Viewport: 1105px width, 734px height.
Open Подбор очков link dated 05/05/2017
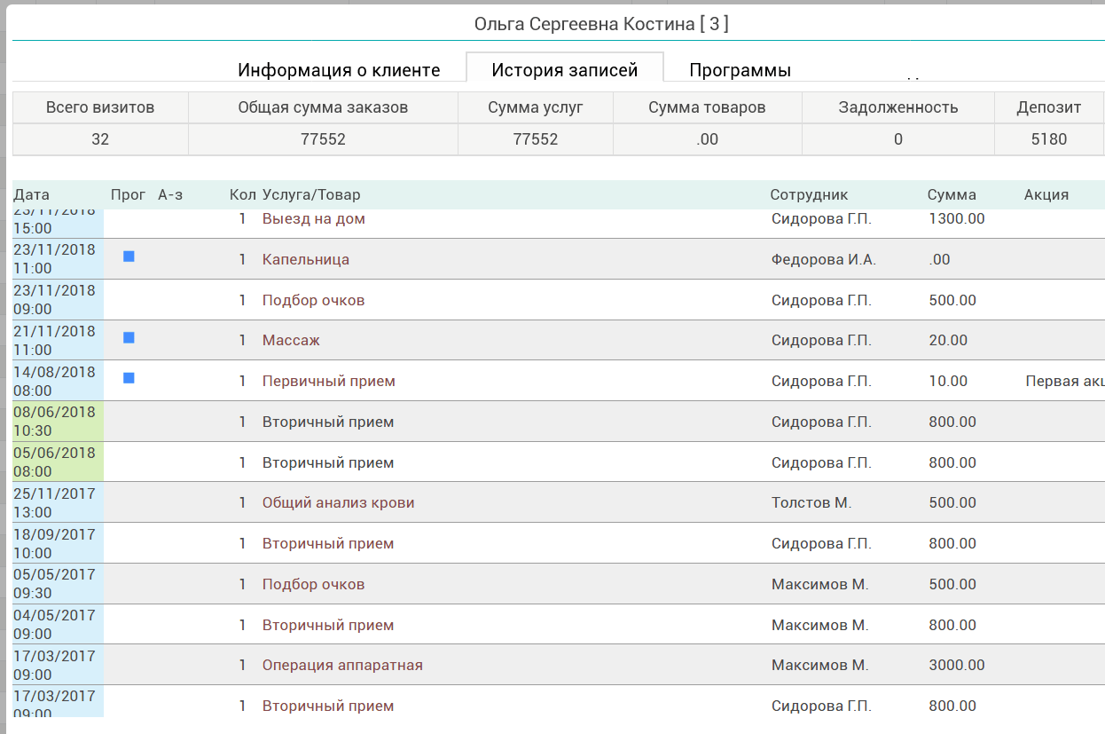(x=314, y=584)
